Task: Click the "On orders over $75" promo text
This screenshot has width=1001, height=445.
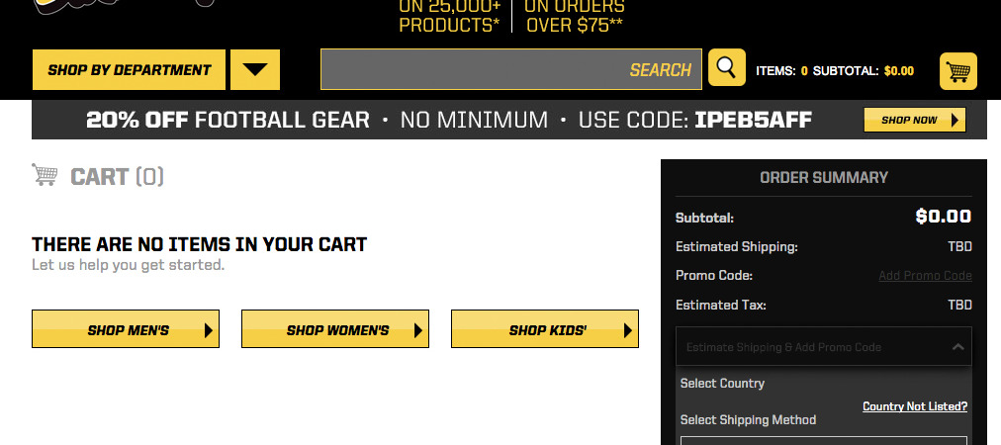Action: (575, 16)
